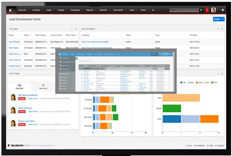The height and width of the screenshot is (156, 232).
Task: Collapse the overlay sidebar with arrow toggle
Action: click(77, 59)
